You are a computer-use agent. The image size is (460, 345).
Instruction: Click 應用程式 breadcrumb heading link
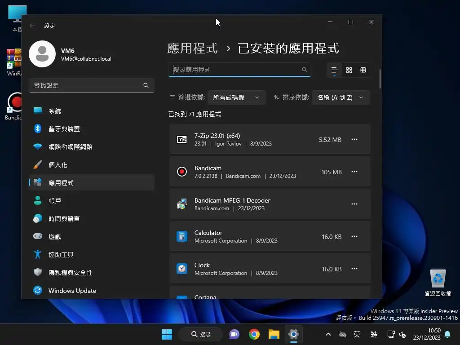pyautogui.click(x=192, y=49)
